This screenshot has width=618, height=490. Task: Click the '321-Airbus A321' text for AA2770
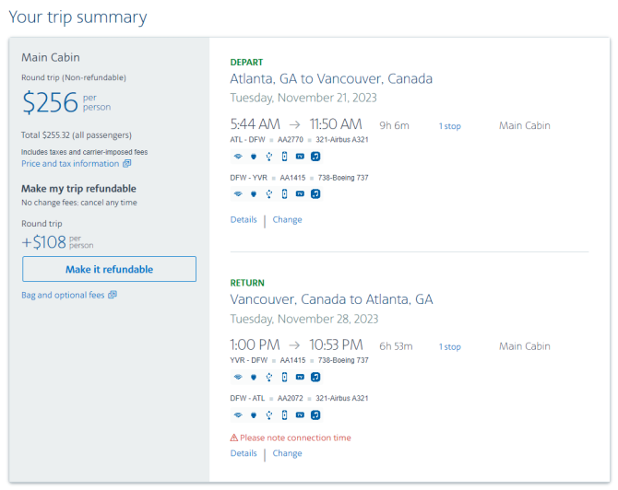pos(342,140)
